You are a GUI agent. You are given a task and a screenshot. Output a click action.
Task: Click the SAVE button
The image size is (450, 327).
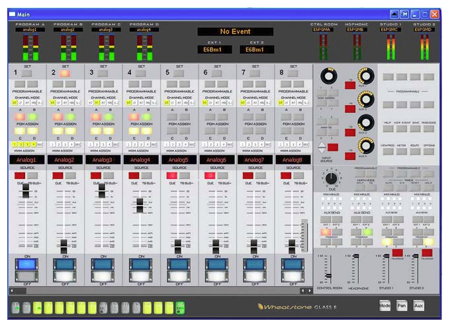415,129
